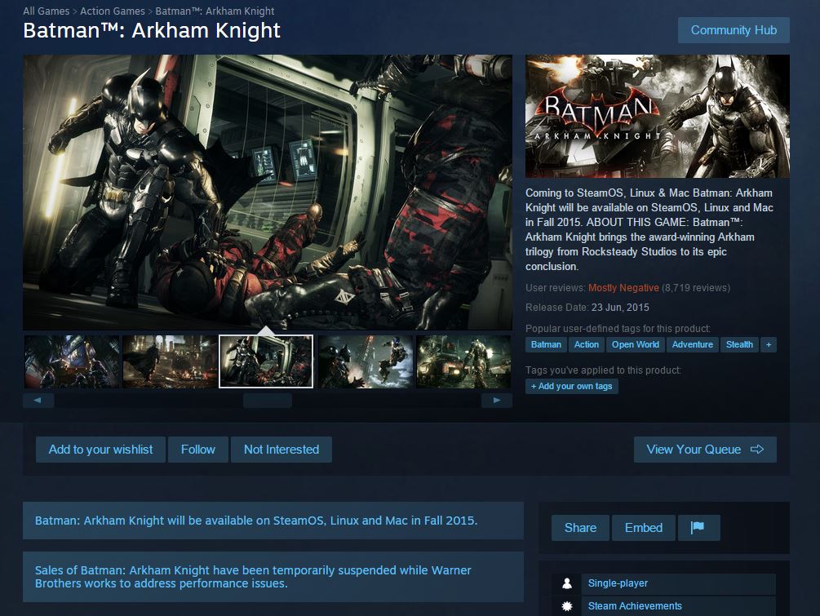Click the Embed button
820x616 pixels.
point(644,528)
